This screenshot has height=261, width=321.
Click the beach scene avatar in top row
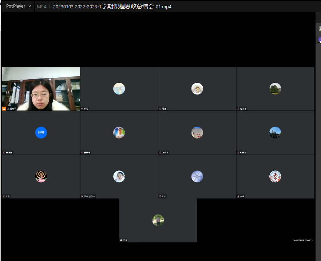coord(119,89)
